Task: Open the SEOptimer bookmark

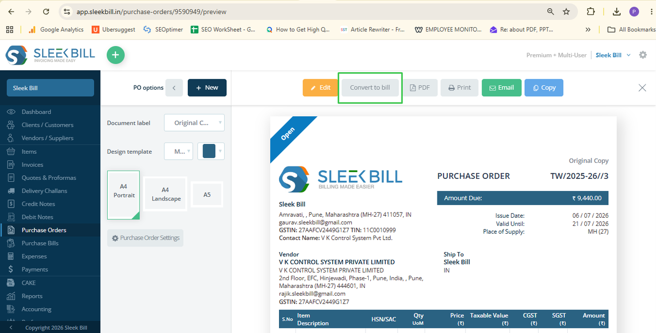Action: pos(163,30)
